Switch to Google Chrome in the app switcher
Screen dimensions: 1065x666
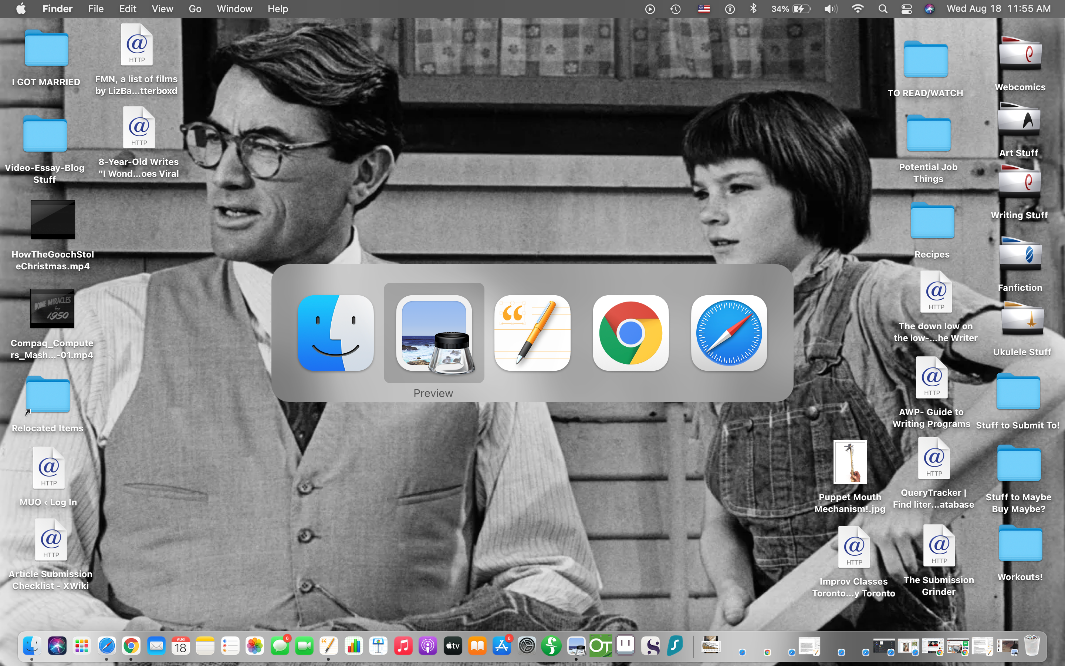click(x=630, y=333)
